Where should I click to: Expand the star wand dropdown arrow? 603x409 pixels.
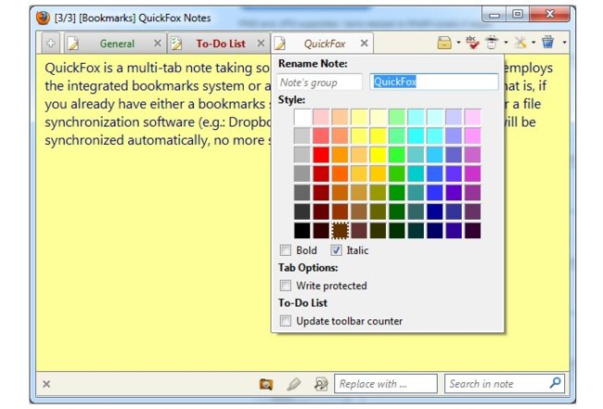pos(533,43)
